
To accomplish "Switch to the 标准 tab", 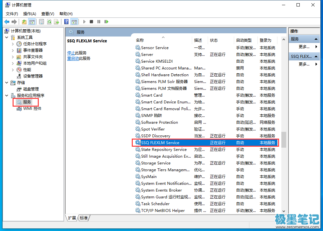I will (84, 218).
